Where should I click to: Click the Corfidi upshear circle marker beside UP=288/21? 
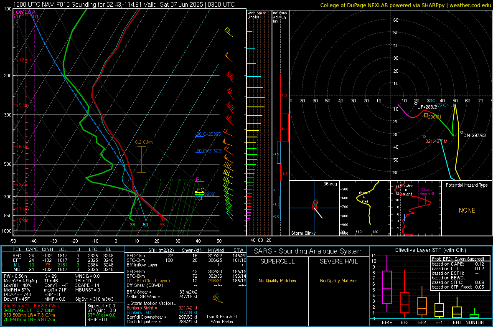pyautogui.click(x=416, y=103)
